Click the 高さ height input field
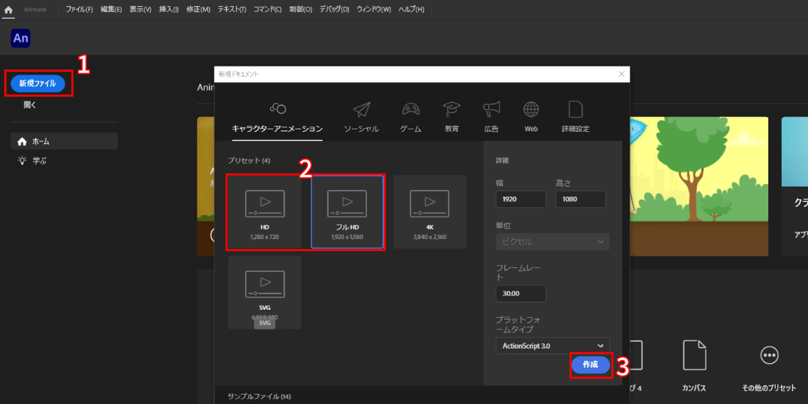This screenshot has height=404, width=808. [x=581, y=199]
